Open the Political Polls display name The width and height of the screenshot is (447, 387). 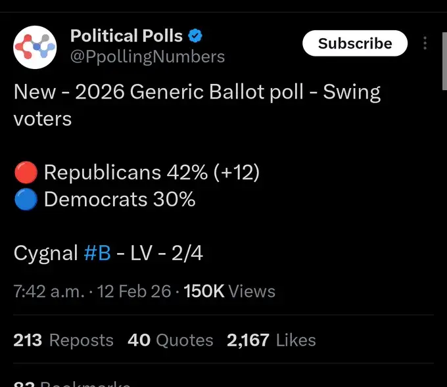coord(126,36)
